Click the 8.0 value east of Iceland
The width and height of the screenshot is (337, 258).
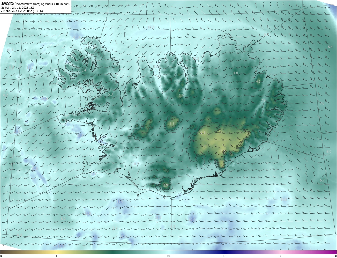[329, 151]
